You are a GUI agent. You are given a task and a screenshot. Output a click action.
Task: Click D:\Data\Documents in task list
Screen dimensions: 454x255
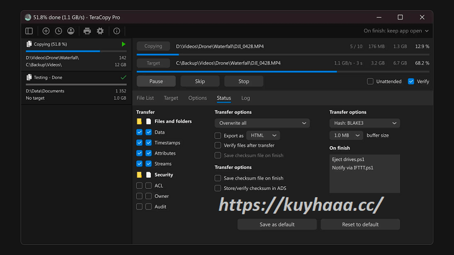tap(45, 91)
